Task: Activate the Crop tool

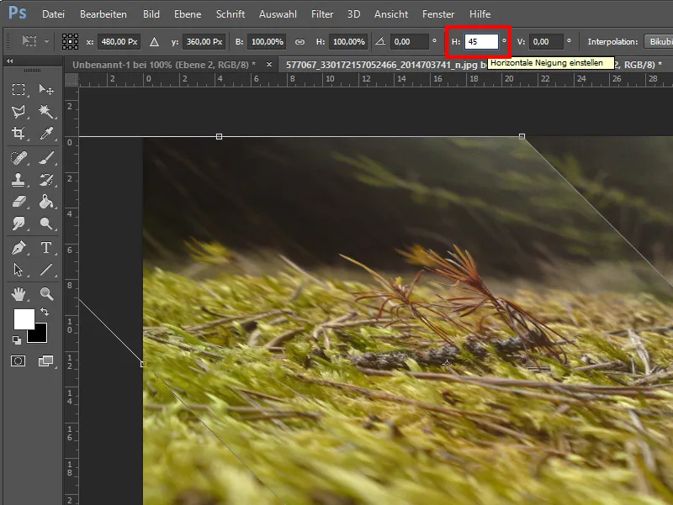Action: coord(18,134)
